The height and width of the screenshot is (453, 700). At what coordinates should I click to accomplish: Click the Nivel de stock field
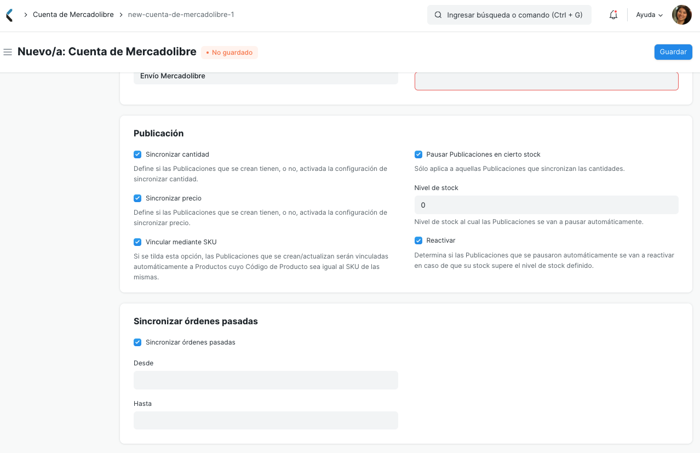coord(547,205)
